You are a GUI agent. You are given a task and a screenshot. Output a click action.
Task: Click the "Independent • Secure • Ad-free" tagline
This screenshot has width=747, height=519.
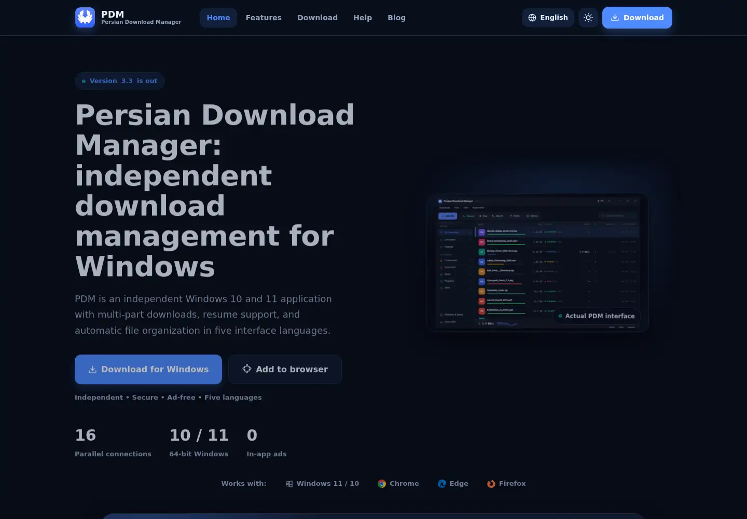(168, 398)
